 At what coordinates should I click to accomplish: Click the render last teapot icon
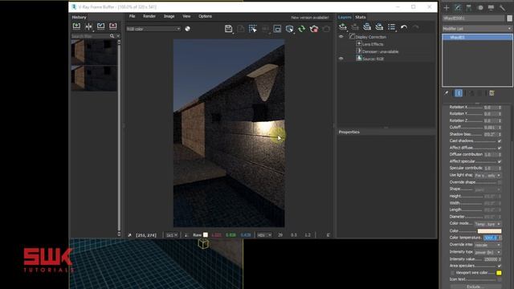click(326, 29)
